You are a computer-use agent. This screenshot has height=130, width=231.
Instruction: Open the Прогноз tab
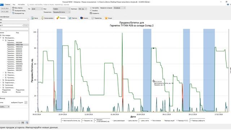(73, 18)
